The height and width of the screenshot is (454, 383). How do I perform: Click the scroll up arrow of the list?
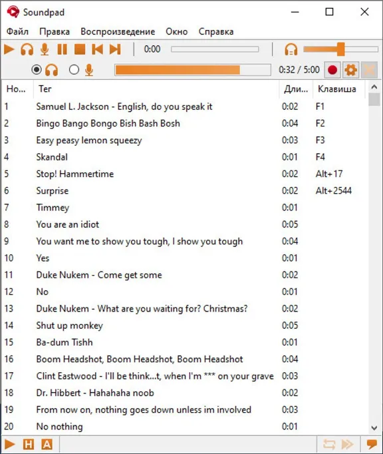374,87
